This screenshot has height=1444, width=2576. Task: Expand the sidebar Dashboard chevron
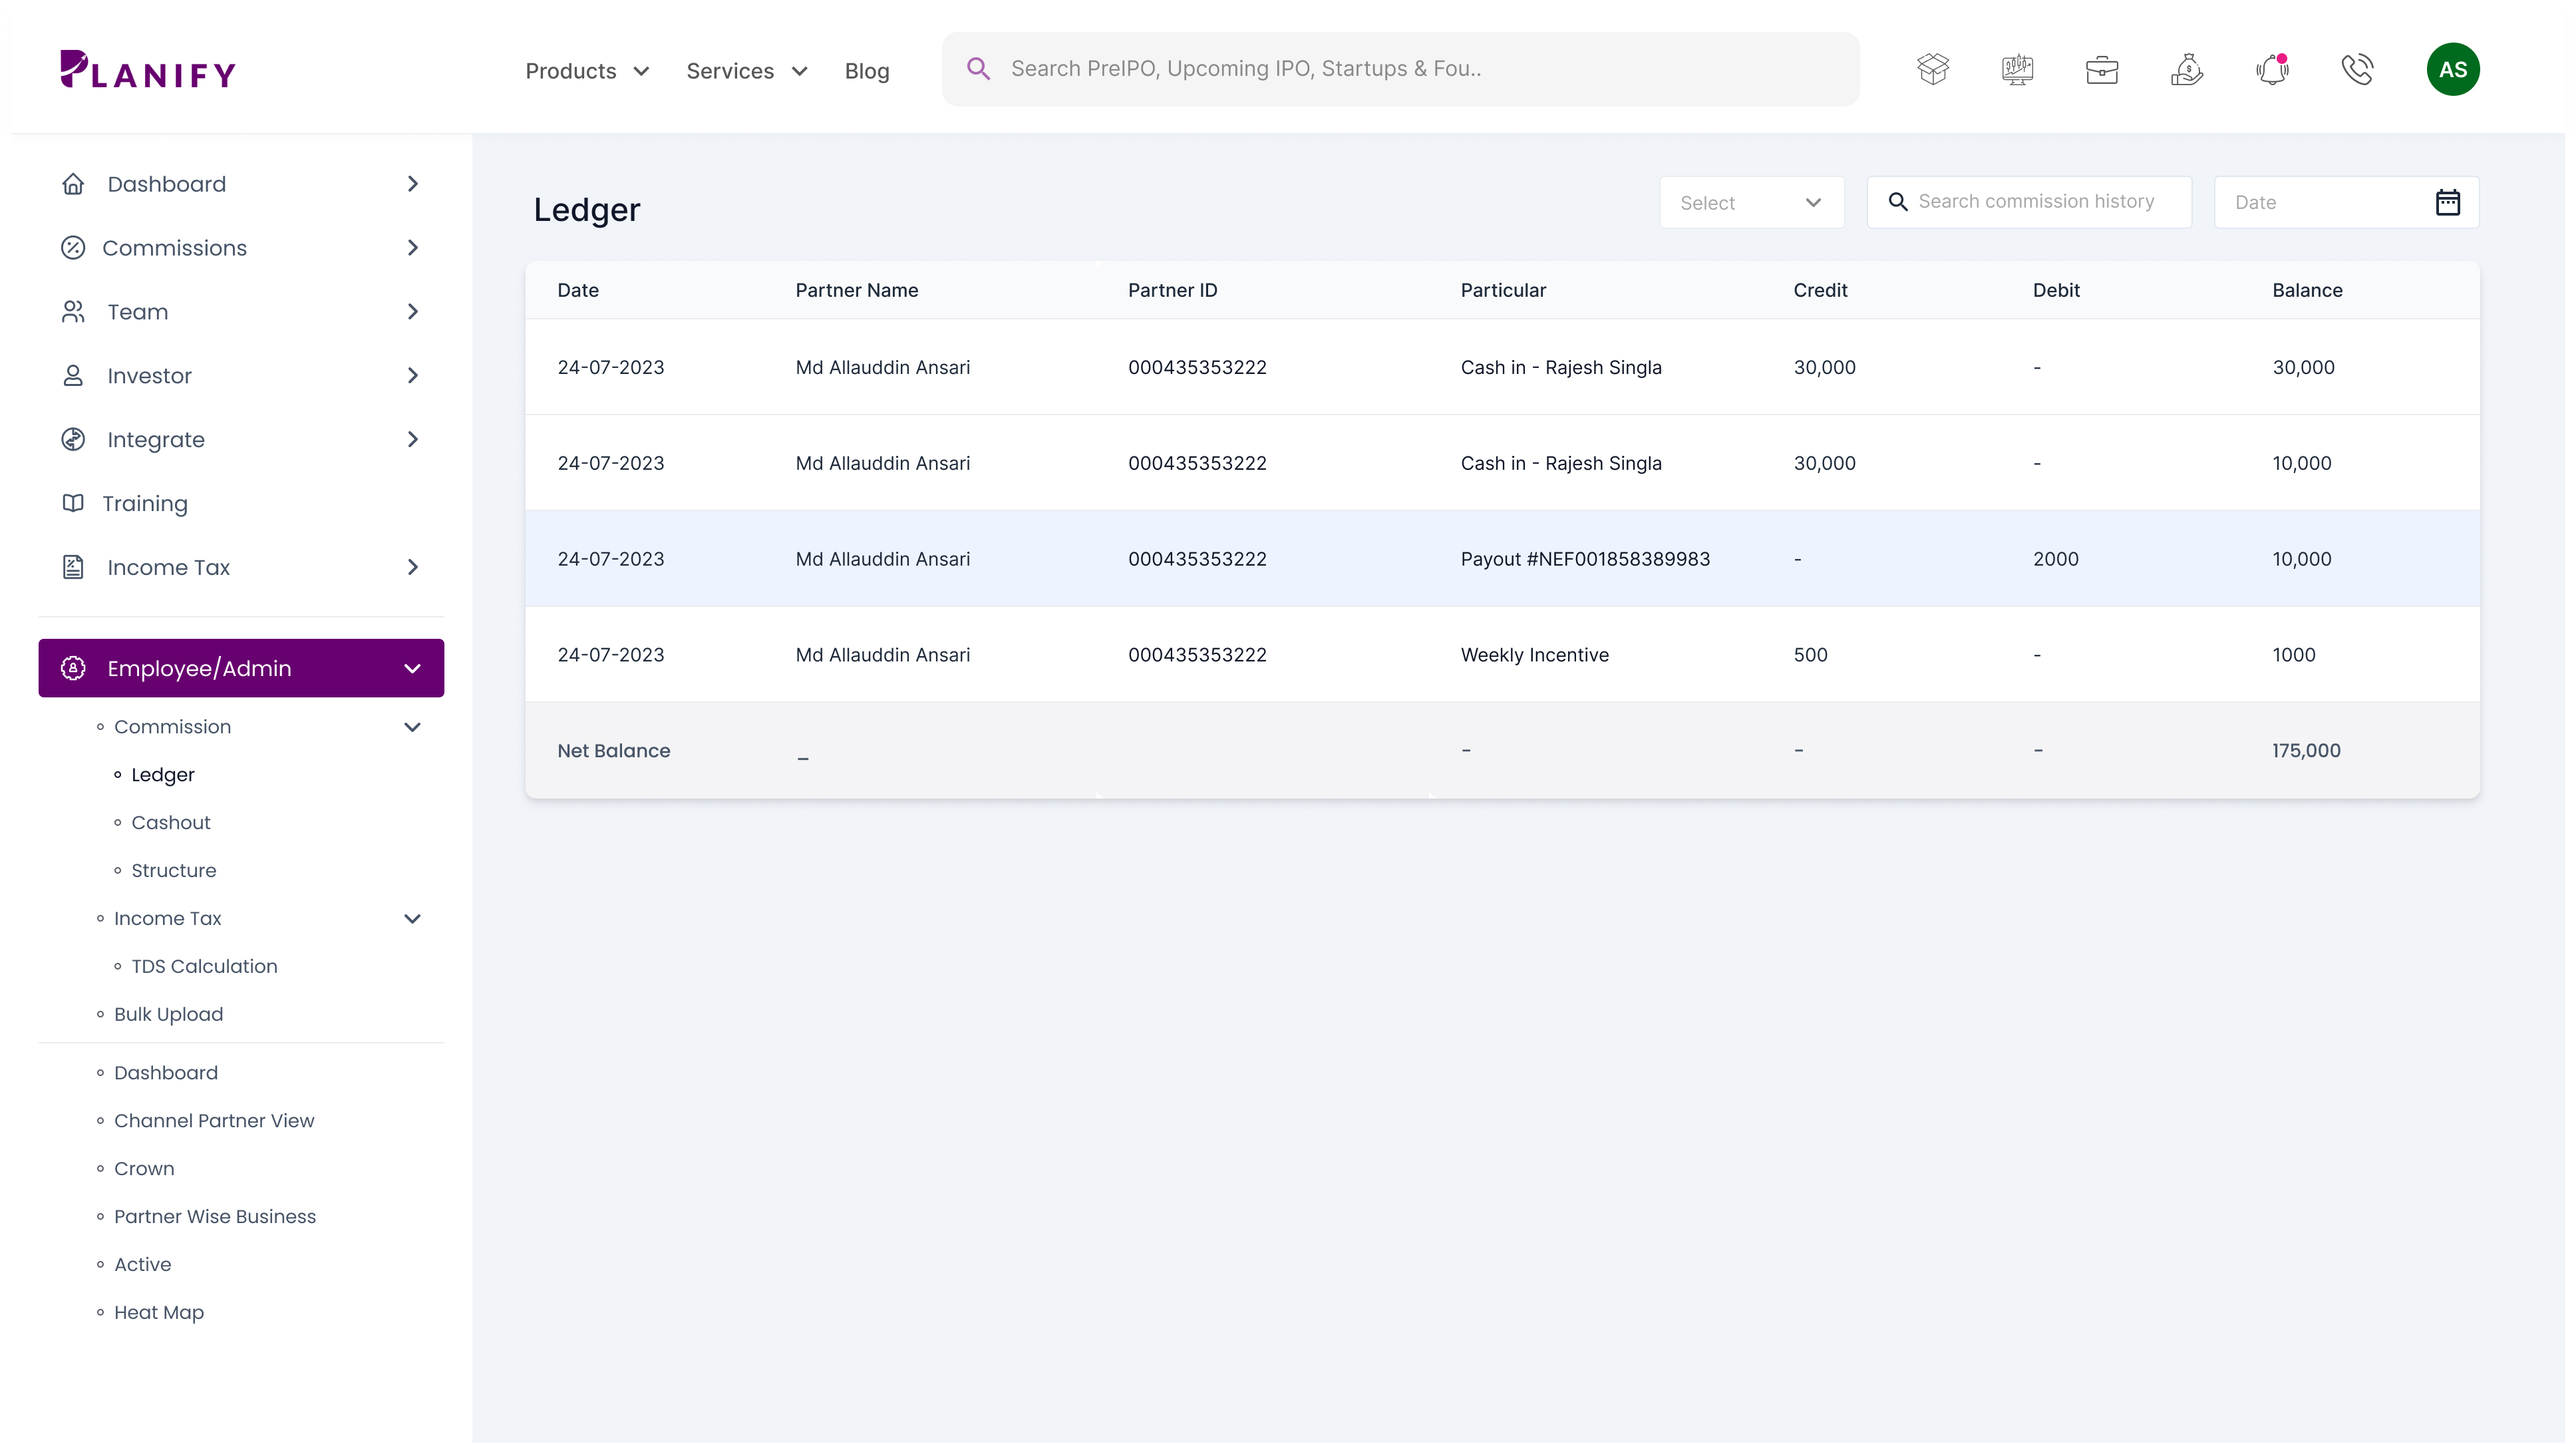(x=413, y=184)
